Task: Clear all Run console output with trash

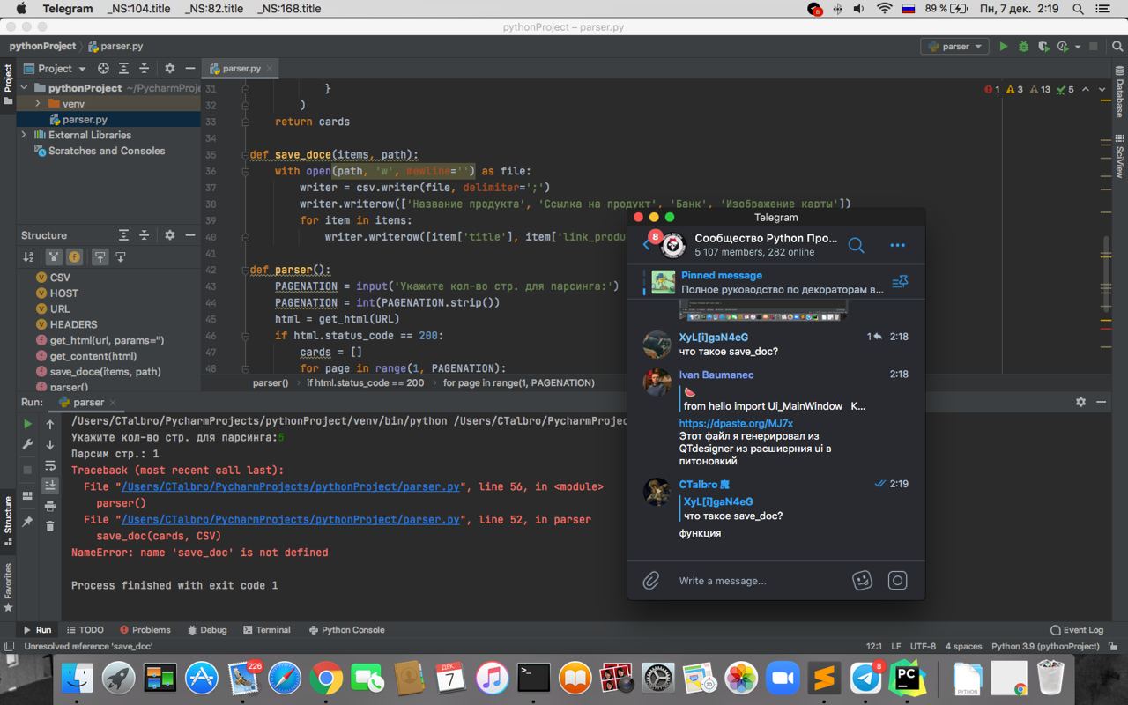Action: tap(50, 526)
